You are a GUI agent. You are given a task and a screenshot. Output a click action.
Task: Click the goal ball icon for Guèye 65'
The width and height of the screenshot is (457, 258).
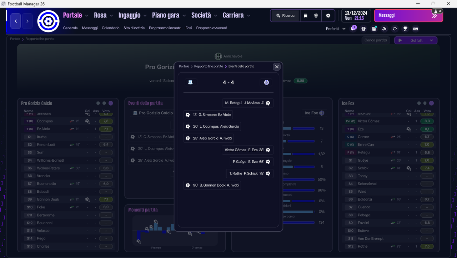click(x=268, y=162)
